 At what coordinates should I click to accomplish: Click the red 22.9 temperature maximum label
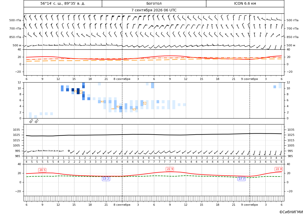pyautogui.click(x=170, y=169)
